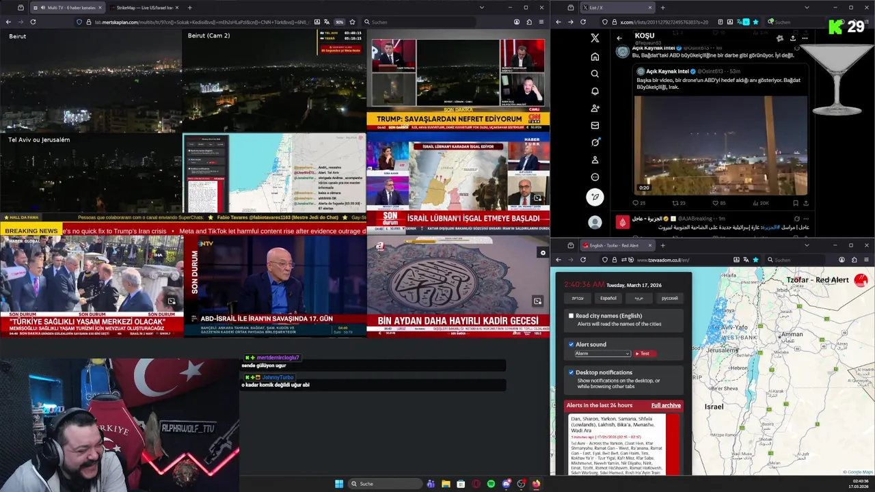Screen dimensions: 875x492
Task: Open X Search in the sidebar
Action: click(595, 74)
